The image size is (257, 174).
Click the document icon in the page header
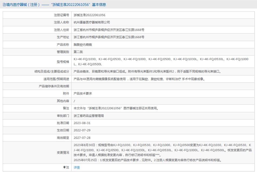pos(4,5)
